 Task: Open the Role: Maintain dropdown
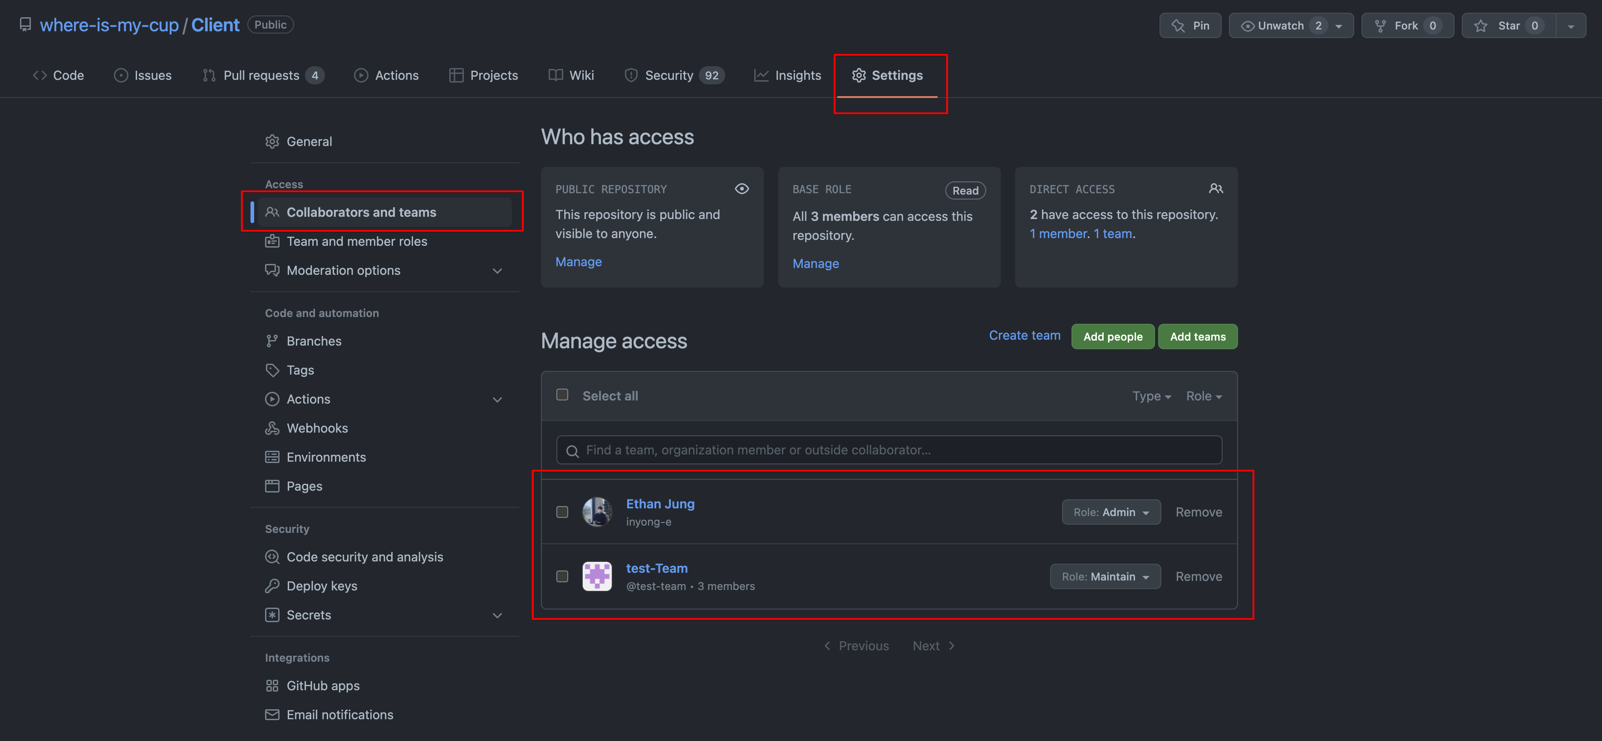(1105, 576)
